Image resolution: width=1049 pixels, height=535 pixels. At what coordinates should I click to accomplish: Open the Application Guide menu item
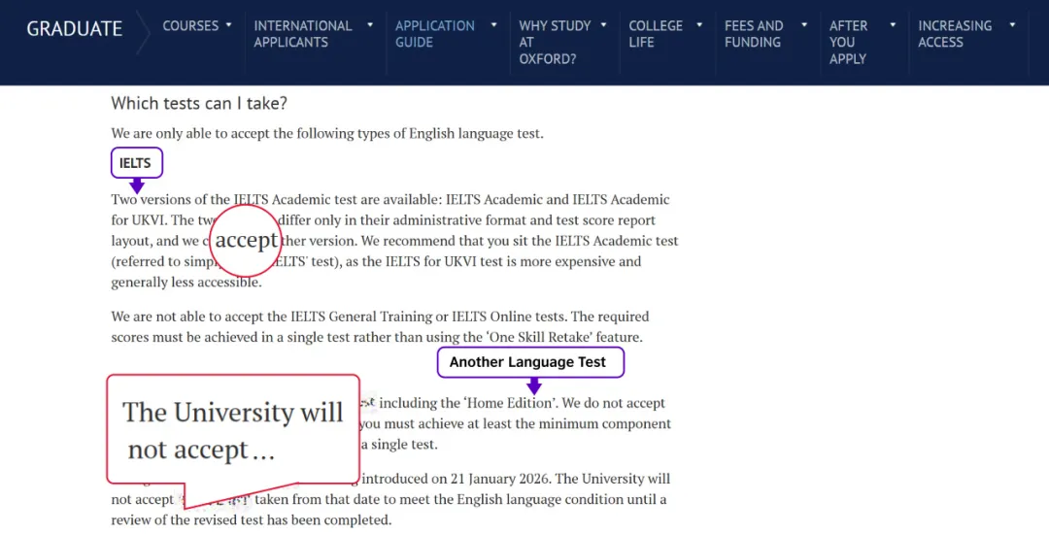point(434,34)
